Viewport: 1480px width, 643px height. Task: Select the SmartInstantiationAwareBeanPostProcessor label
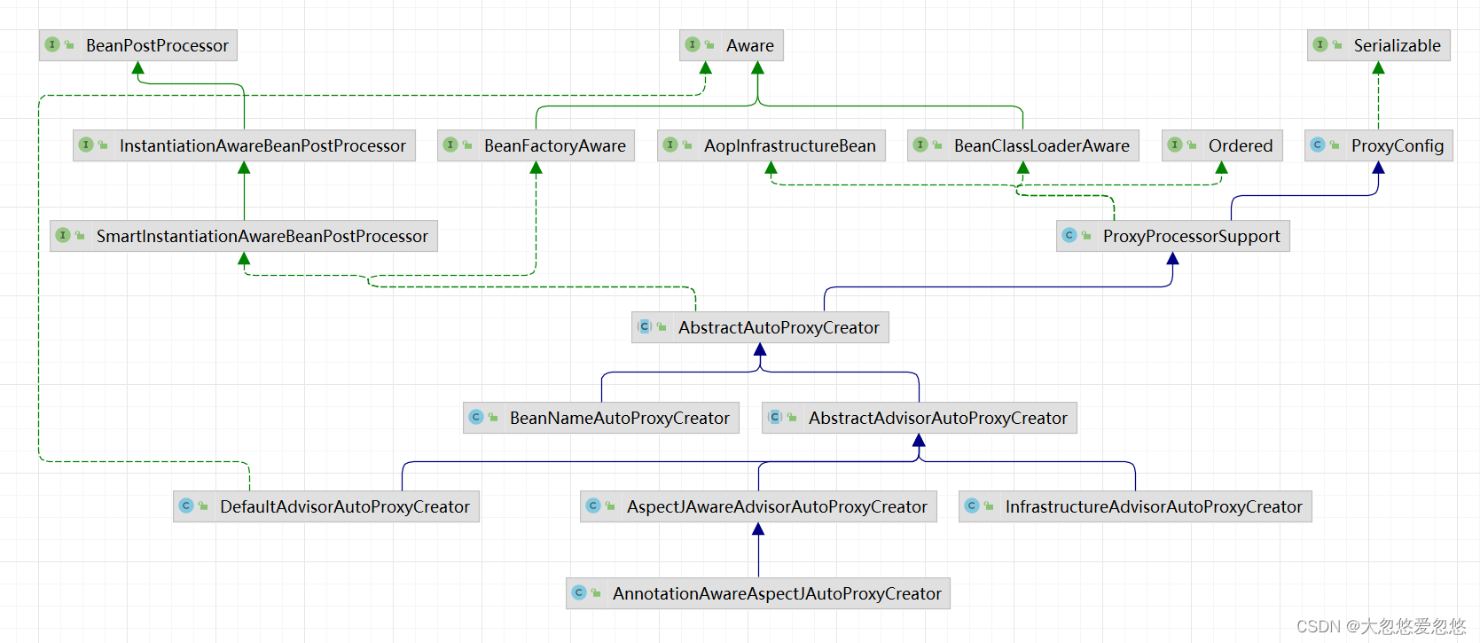[262, 236]
